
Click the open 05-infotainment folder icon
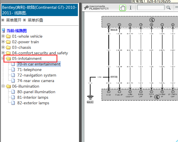(x=8, y=58)
